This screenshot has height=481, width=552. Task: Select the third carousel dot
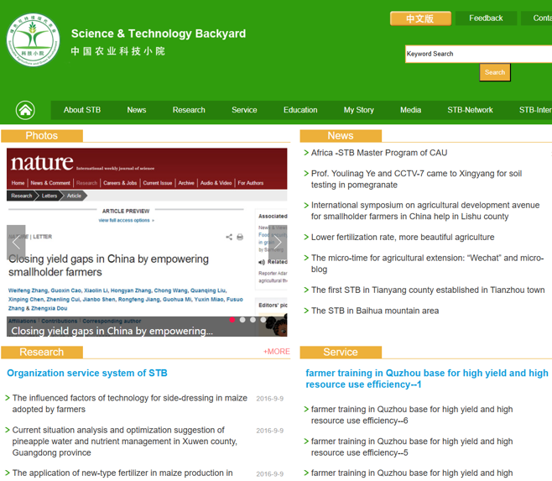[253, 320]
